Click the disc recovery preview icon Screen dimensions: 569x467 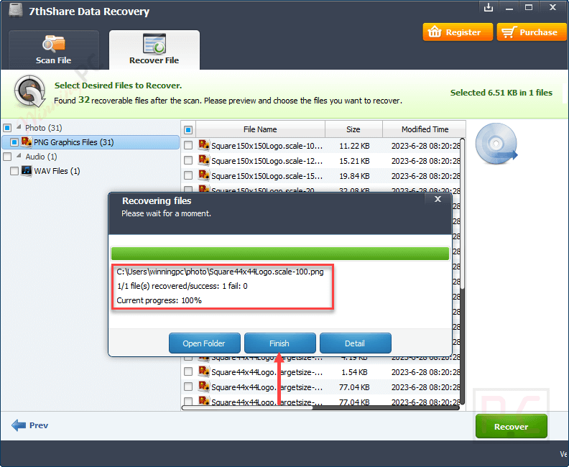click(x=496, y=144)
